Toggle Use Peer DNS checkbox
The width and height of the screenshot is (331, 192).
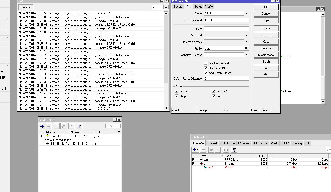(x=206, y=68)
